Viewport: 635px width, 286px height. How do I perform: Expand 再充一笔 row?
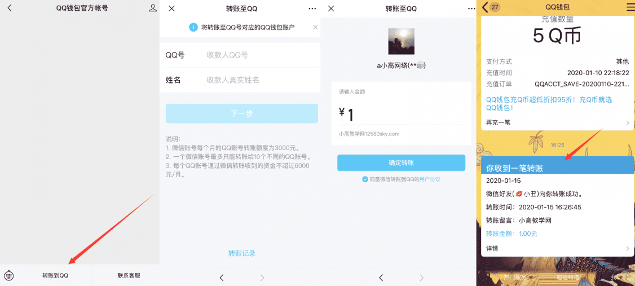pos(557,122)
